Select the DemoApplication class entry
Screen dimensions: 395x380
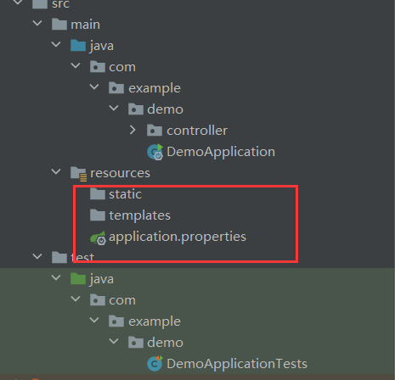221,152
